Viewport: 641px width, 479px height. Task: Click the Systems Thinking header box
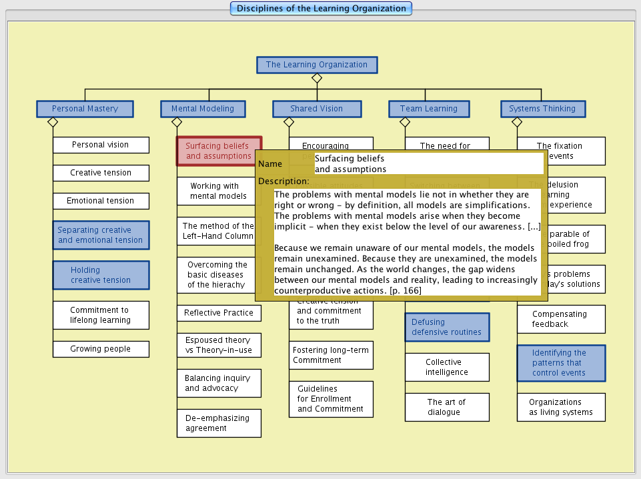click(x=542, y=109)
